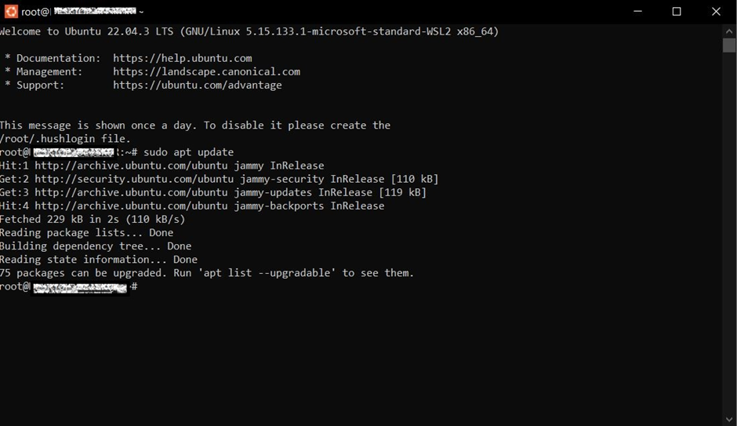Click the 'apt list --upgradable' text
This screenshot has height=426, width=737.
click(270, 273)
